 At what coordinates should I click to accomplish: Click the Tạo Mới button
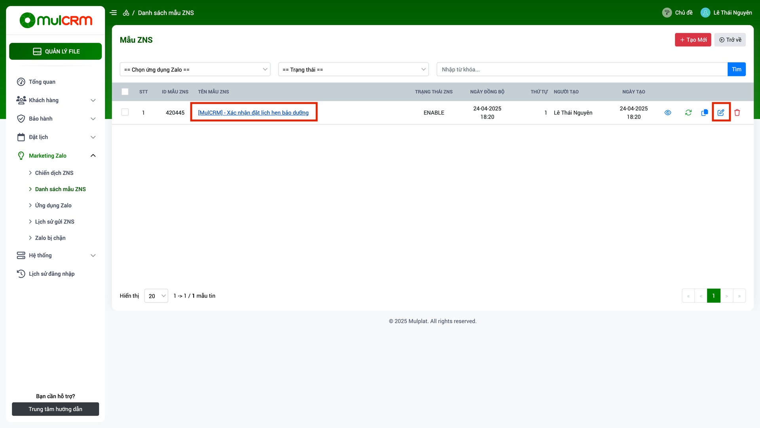tap(693, 40)
